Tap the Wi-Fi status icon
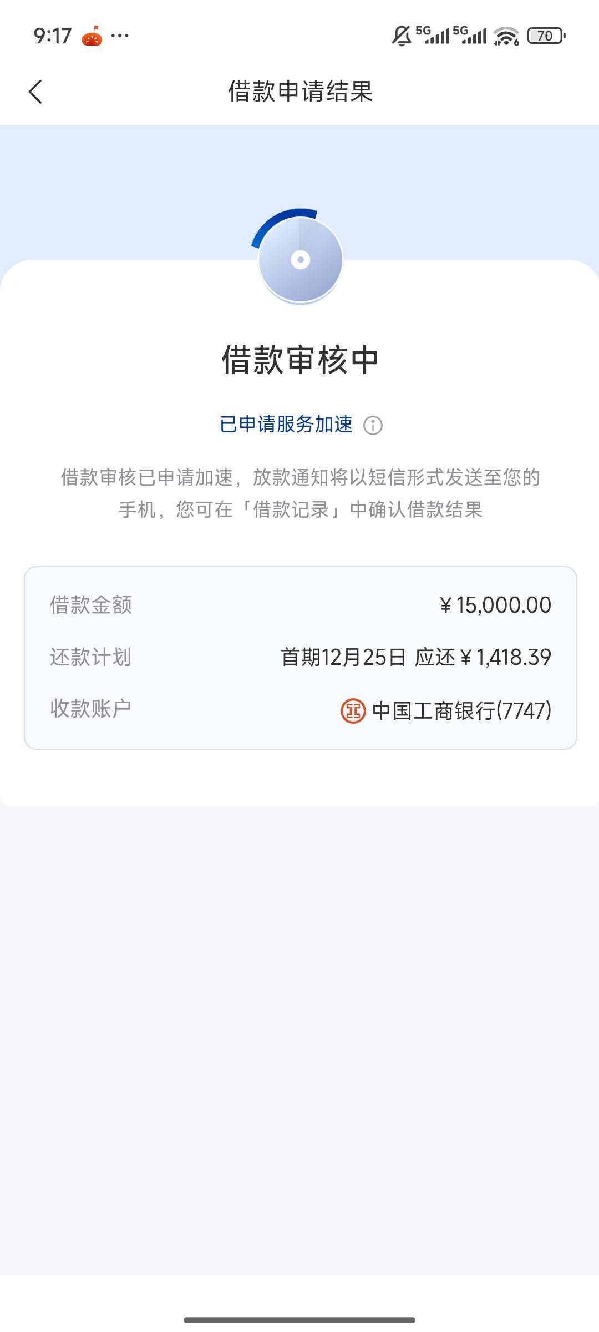The width and height of the screenshot is (599, 1332). click(x=506, y=37)
